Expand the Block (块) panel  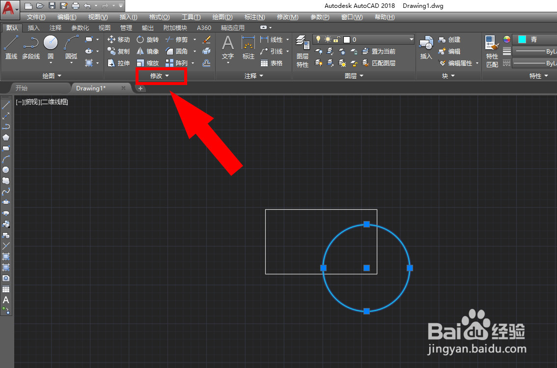pos(448,76)
